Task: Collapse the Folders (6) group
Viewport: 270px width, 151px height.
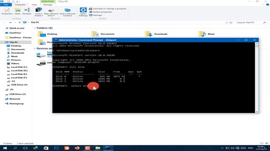Action: point(35,28)
